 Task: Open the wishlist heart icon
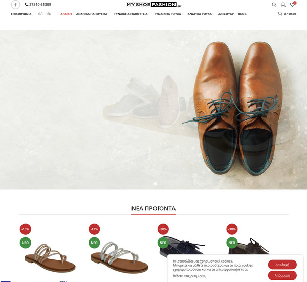click(292, 5)
